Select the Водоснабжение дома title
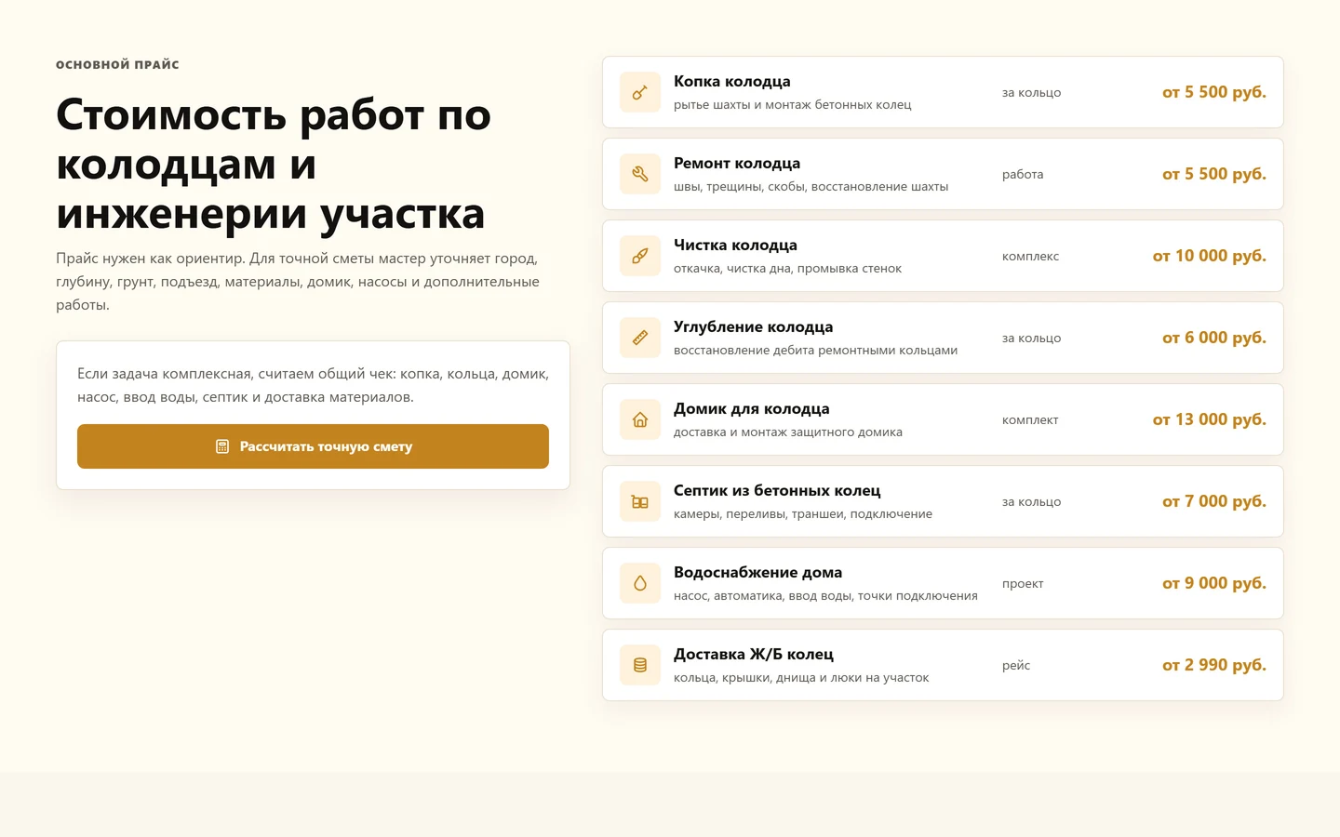Viewport: 1340px width, 837px height. [x=758, y=572]
